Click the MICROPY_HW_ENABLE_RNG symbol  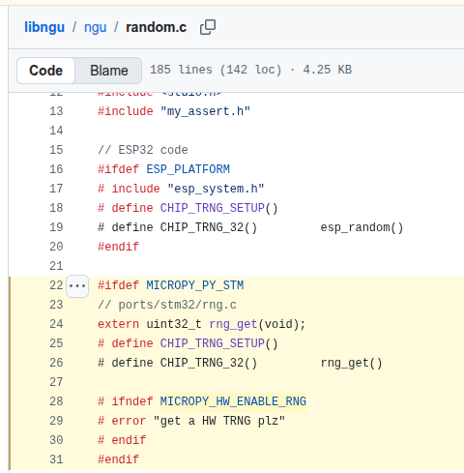[233, 401]
